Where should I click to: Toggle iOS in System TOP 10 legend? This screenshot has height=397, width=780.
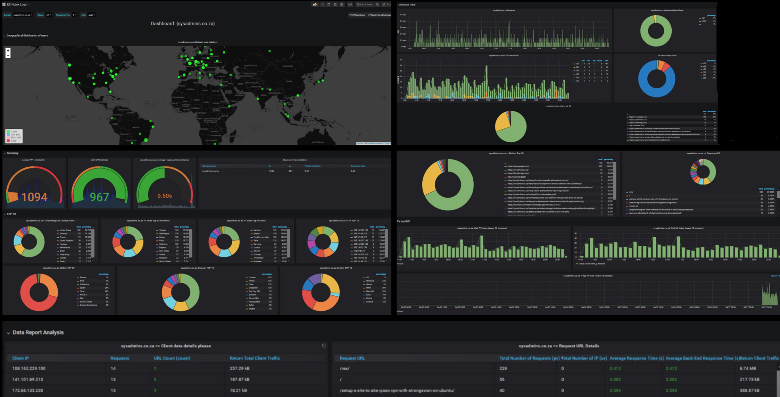point(367,277)
